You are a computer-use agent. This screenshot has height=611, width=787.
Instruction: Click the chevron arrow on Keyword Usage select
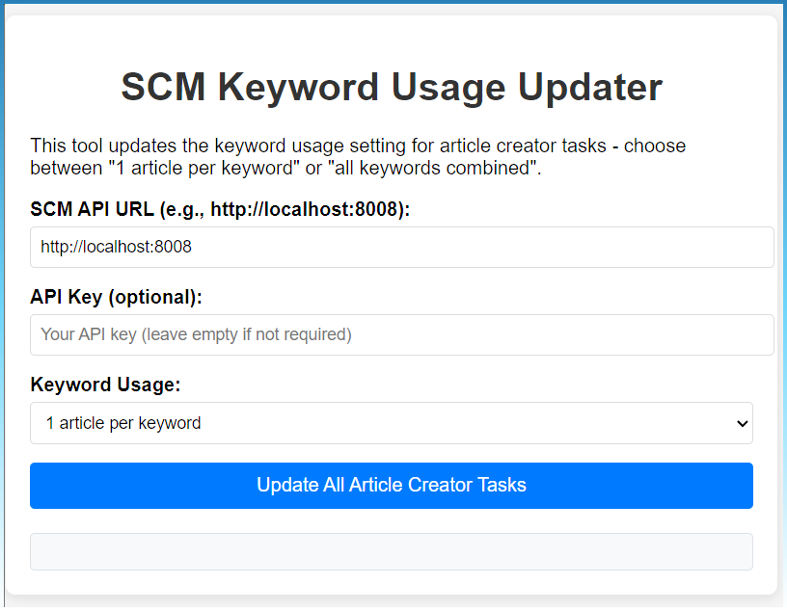click(742, 424)
